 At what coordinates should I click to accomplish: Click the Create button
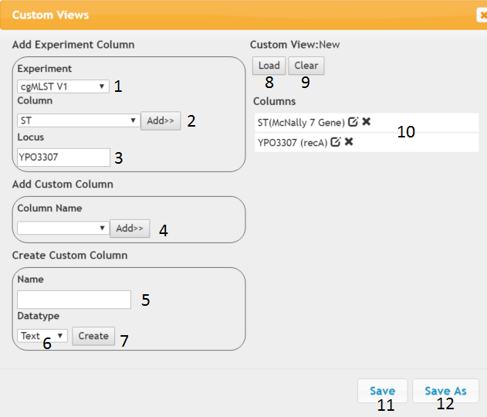93,336
